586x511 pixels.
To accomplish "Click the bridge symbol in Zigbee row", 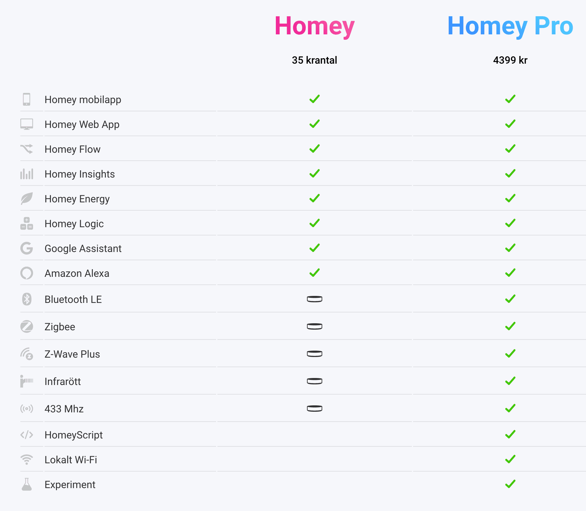I will [315, 326].
